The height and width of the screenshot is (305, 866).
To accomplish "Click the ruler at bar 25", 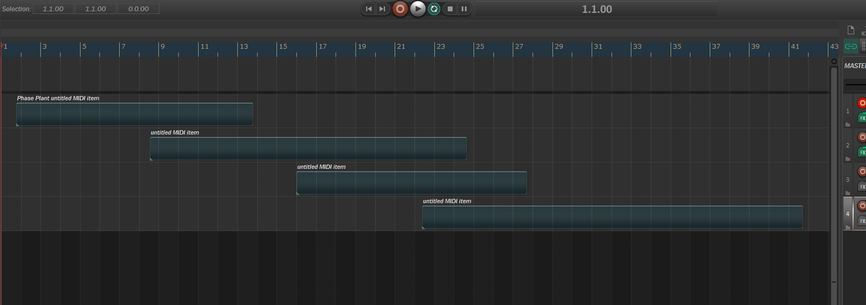I will tap(480, 47).
